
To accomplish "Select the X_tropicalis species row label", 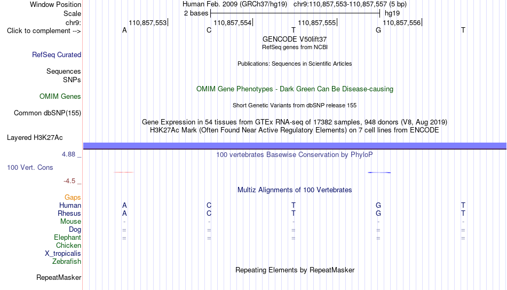I will click(63, 254).
